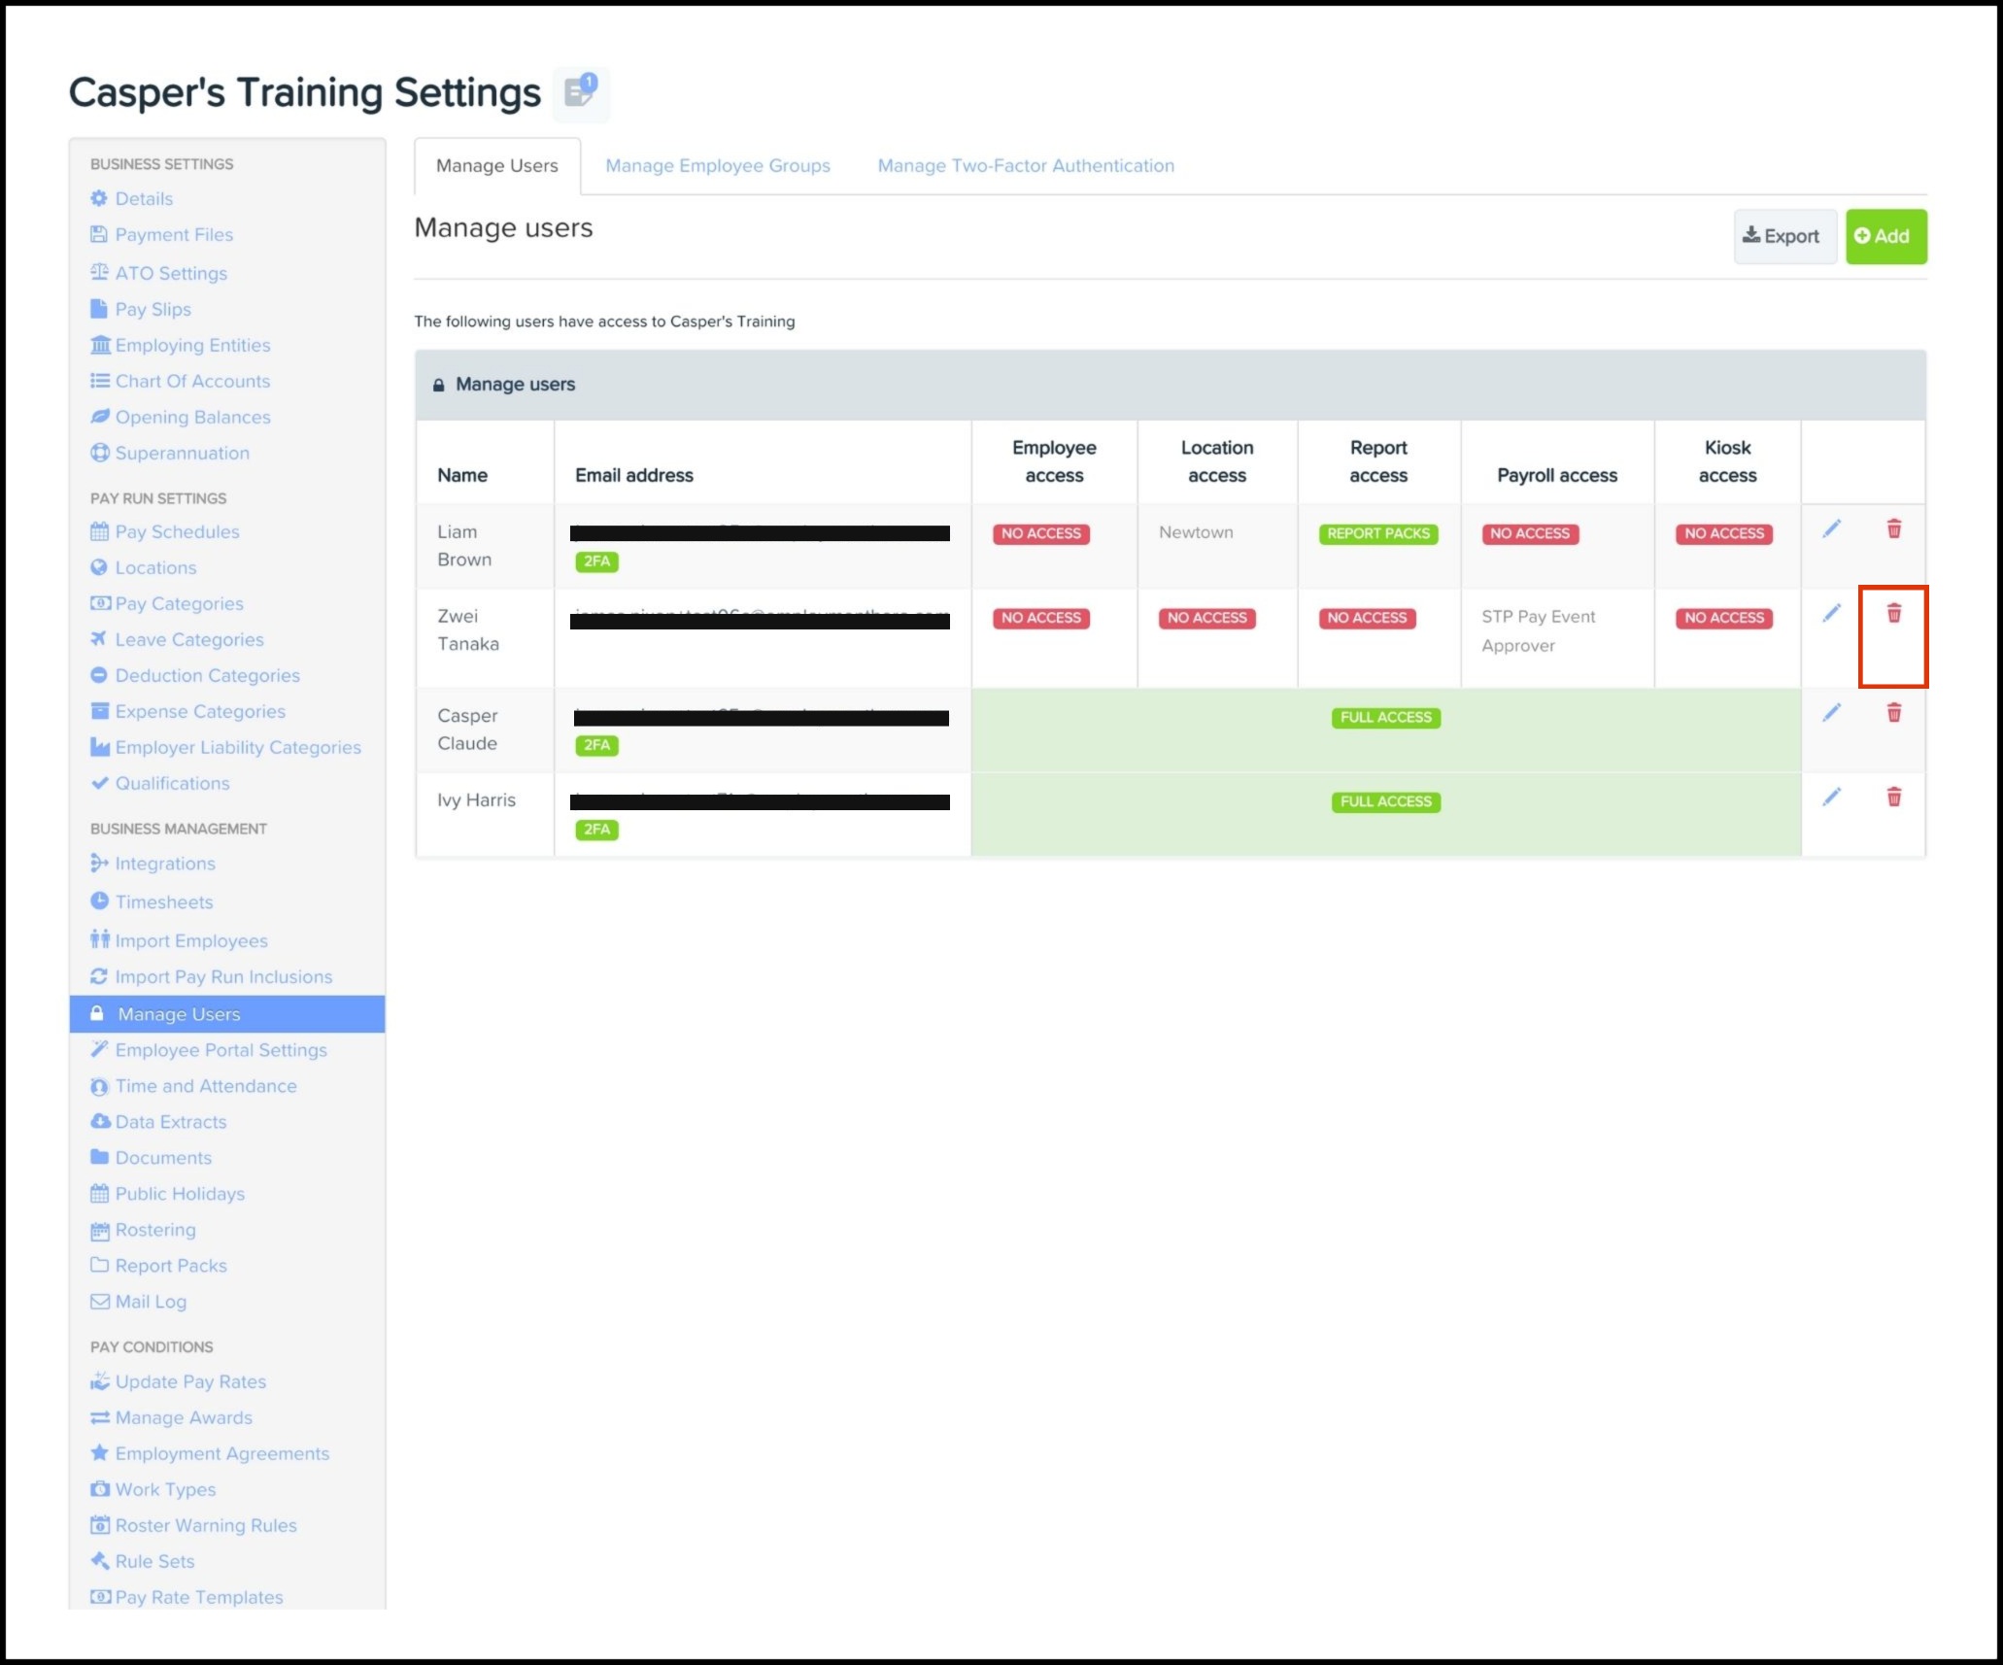Viewport: 2003px width, 1665px height.
Task: Edit Casper Claude's access with the pencil
Action: tap(1831, 713)
